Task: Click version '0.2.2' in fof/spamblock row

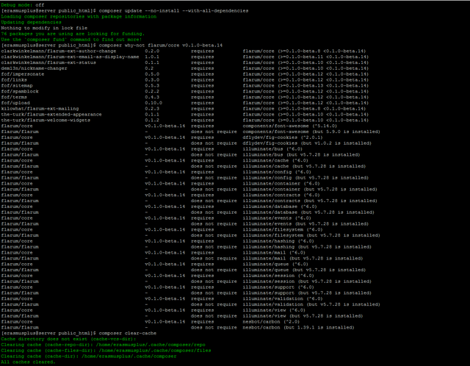Action: click(152, 91)
